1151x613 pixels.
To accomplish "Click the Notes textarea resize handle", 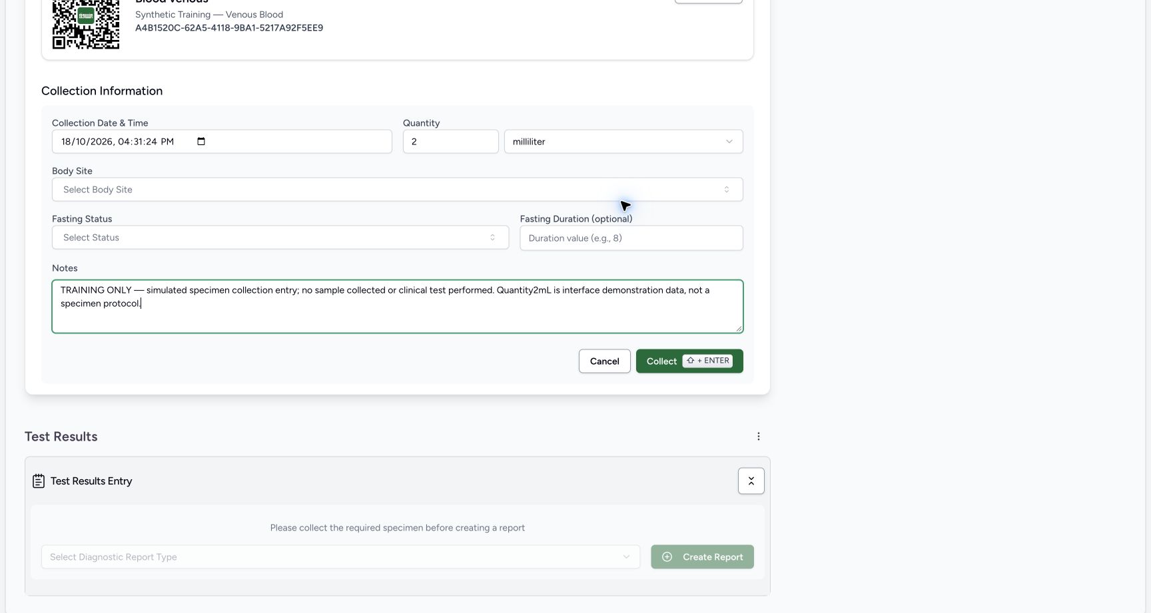I will click(739, 329).
